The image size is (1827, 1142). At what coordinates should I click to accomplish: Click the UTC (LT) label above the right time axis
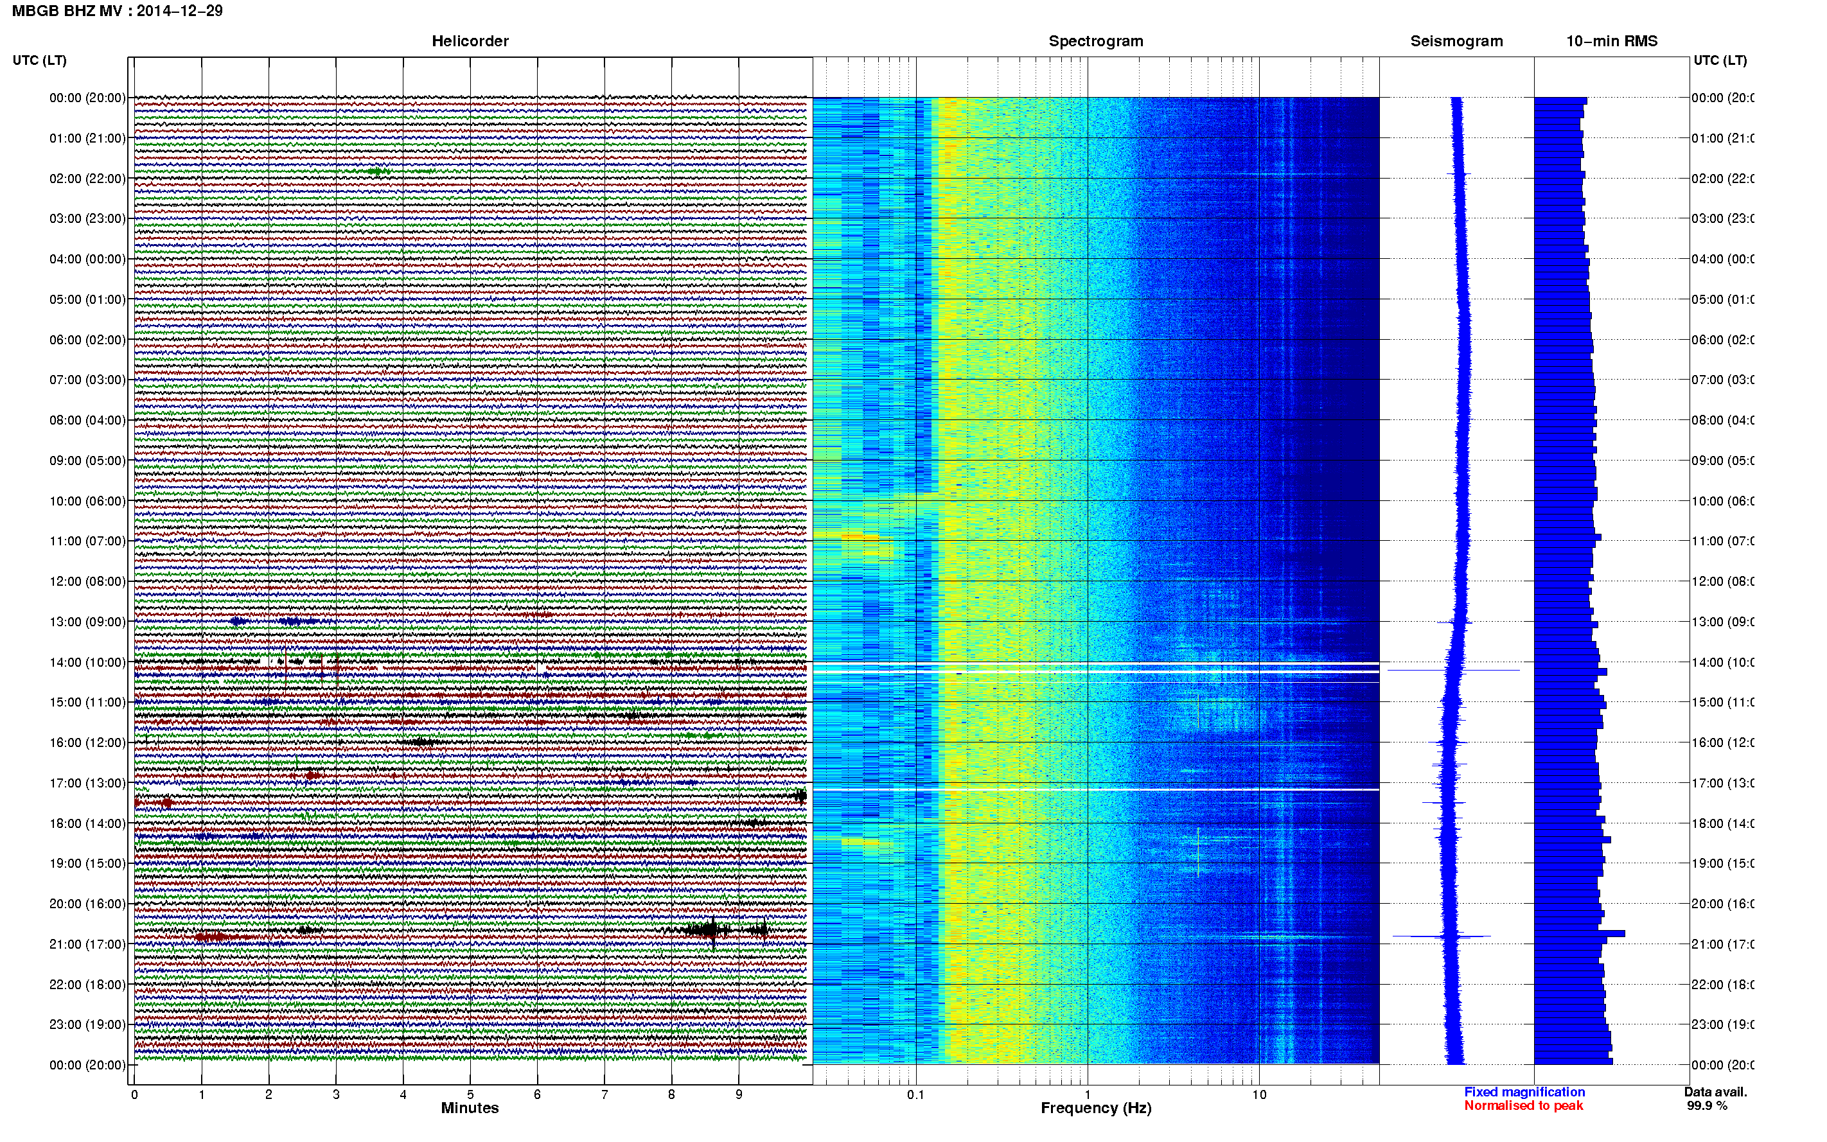pos(1720,60)
